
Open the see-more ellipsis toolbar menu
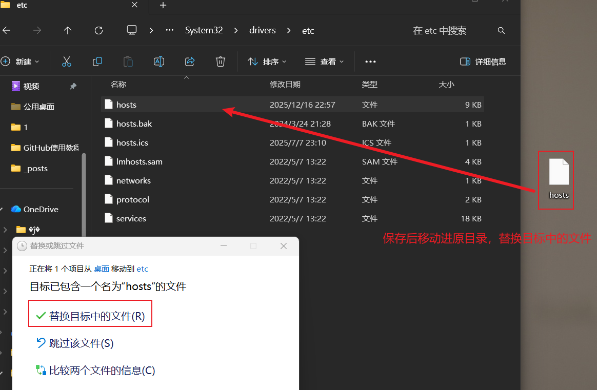(370, 61)
